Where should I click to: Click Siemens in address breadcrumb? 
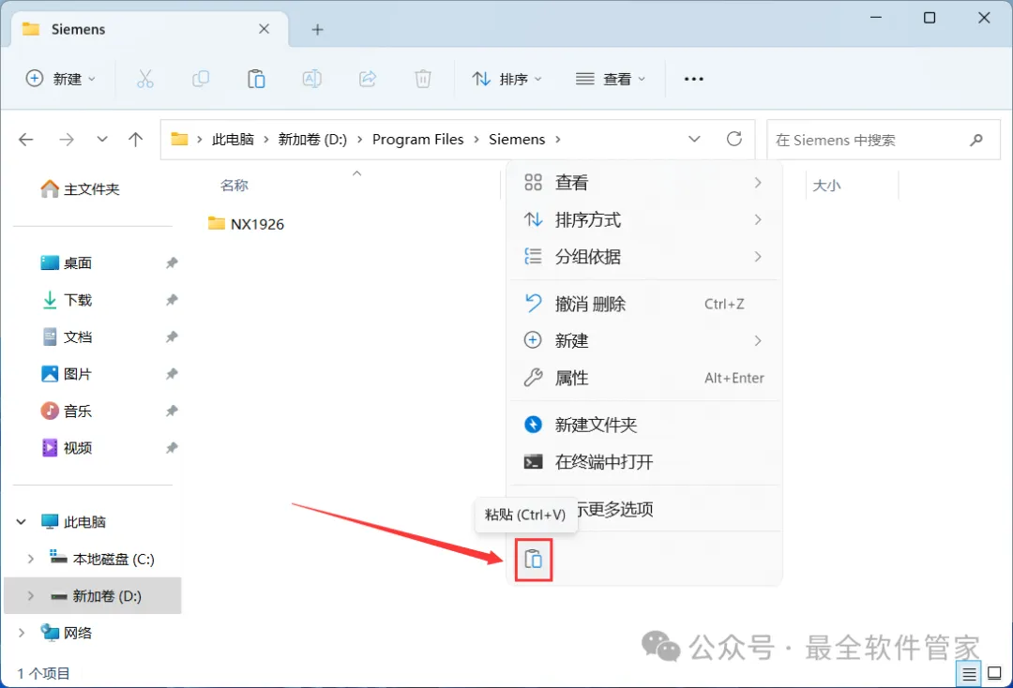pos(517,140)
